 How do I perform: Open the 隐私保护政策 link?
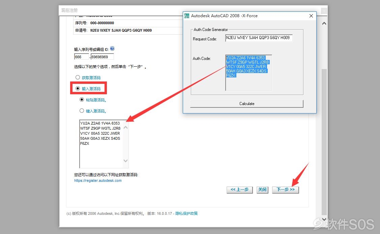click(186, 213)
